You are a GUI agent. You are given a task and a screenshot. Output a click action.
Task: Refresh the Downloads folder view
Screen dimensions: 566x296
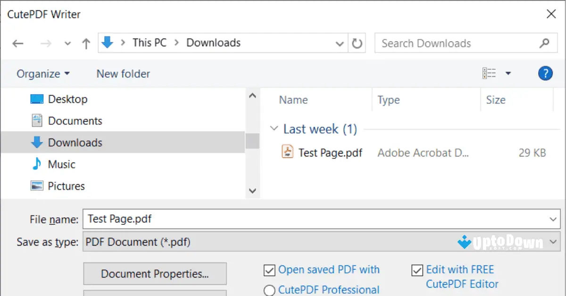357,43
